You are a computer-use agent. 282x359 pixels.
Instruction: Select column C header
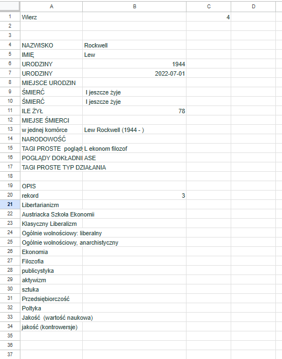209,7
